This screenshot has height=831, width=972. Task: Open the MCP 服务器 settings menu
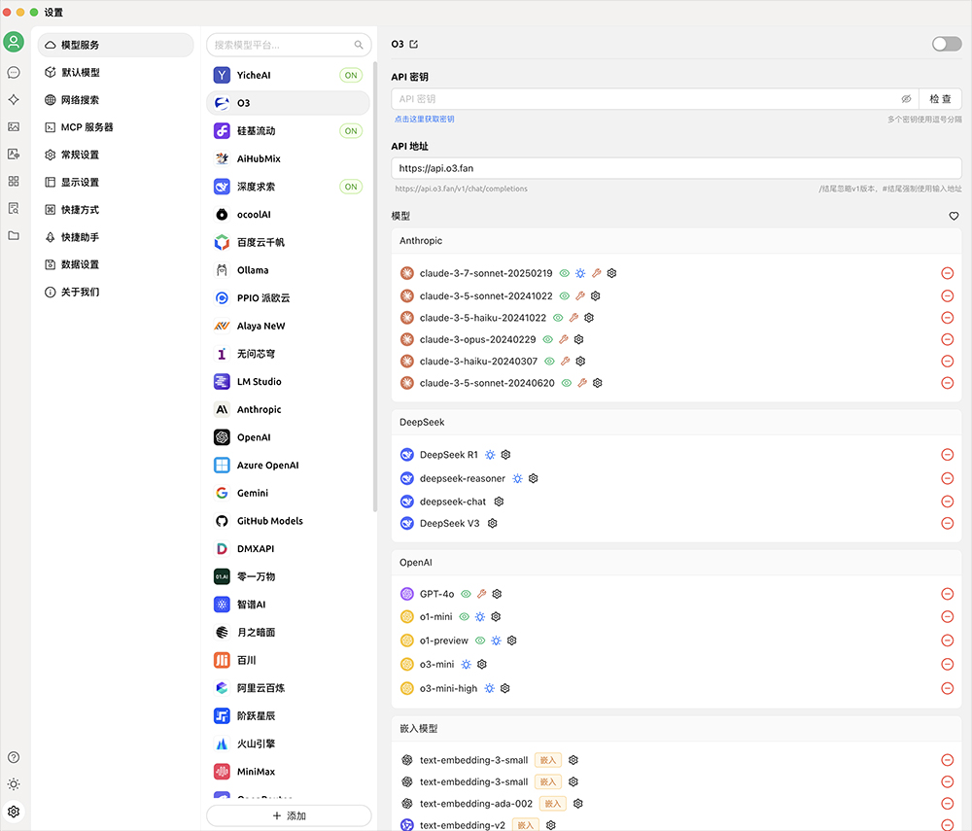(x=87, y=127)
